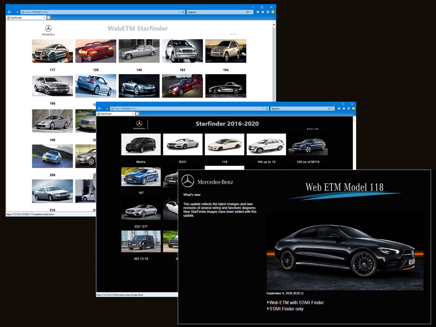Click Home icon in WebETM Starfinder window
436x327 pixels.
coord(258,12)
